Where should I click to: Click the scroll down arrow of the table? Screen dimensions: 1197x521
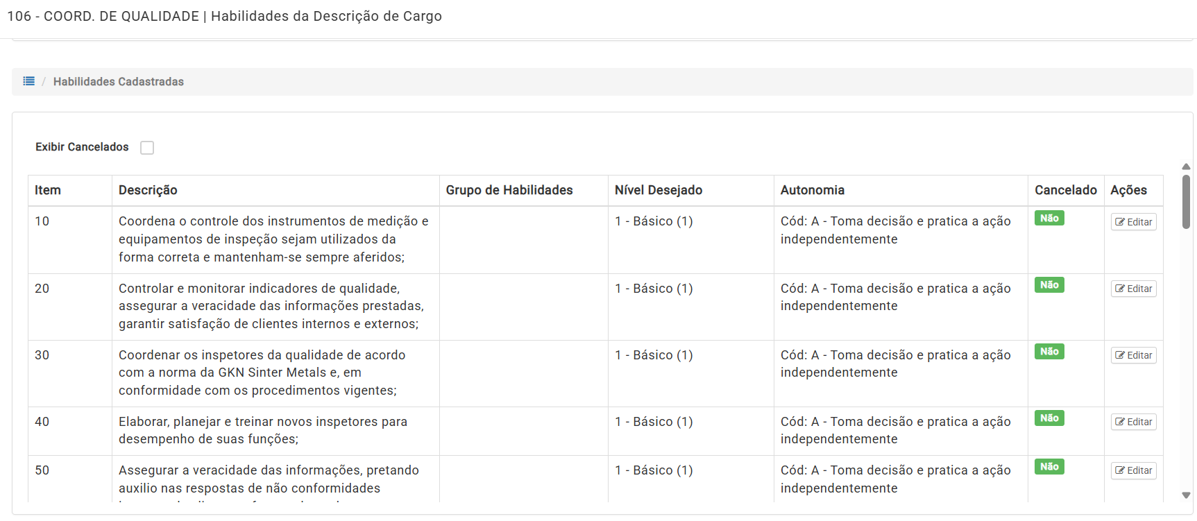point(1186,495)
